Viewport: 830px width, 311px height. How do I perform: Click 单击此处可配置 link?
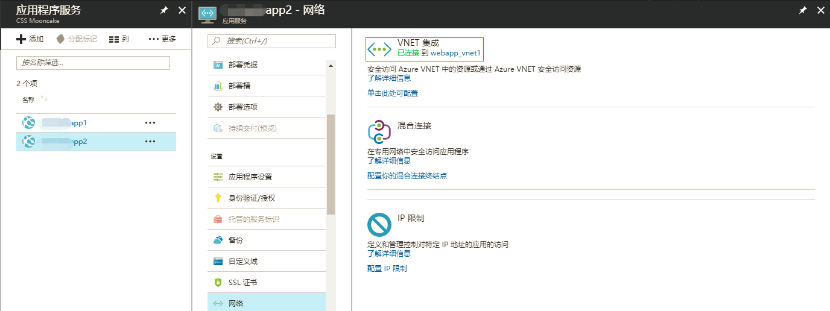tap(393, 93)
